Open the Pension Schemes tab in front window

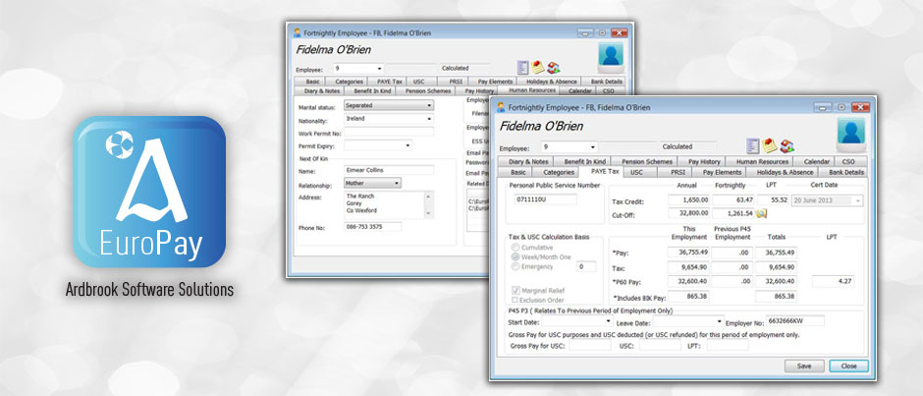point(647,161)
